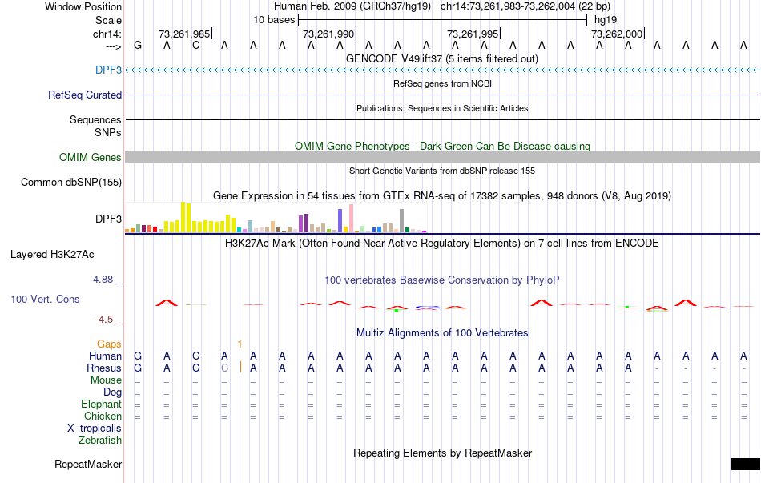Click the tall gray GTEx expression bar

click(402, 221)
